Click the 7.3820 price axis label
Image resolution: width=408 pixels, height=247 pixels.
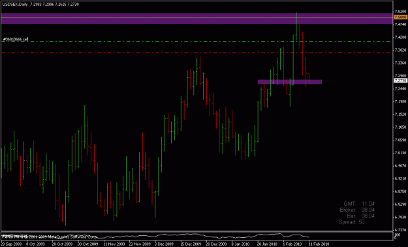click(400, 50)
